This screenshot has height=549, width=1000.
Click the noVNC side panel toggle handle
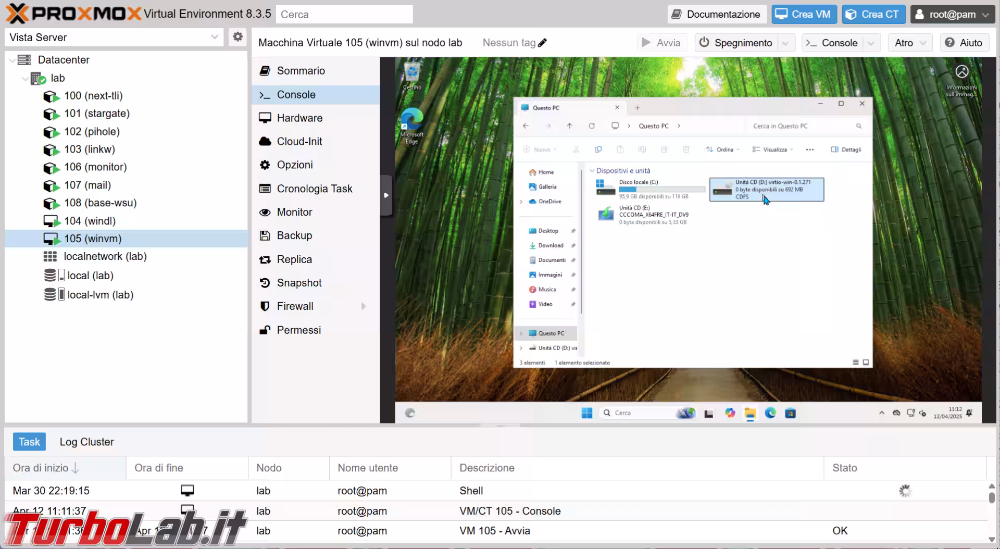point(386,195)
